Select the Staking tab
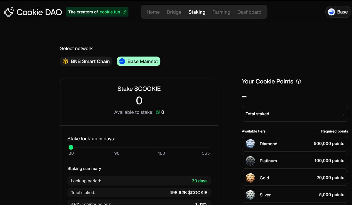The height and width of the screenshot is (205, 352). (197, 12)
